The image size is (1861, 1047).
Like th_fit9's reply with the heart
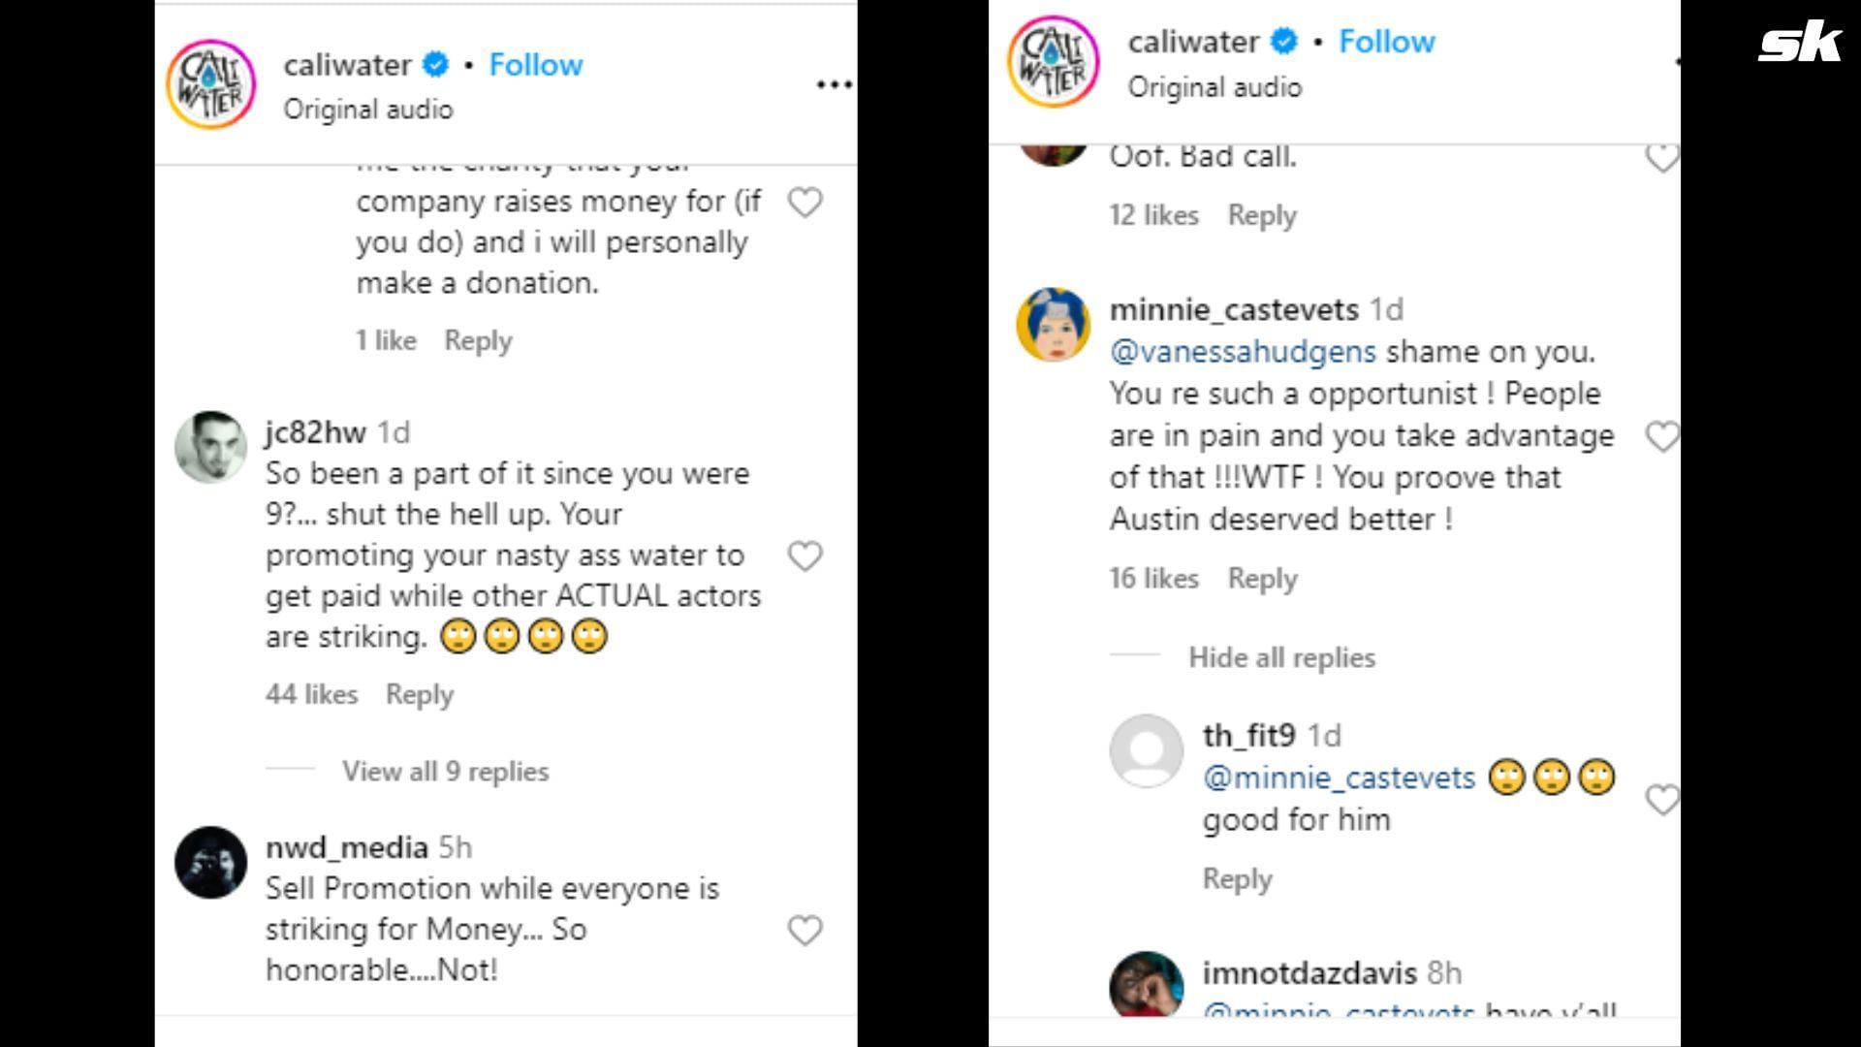1661,800
